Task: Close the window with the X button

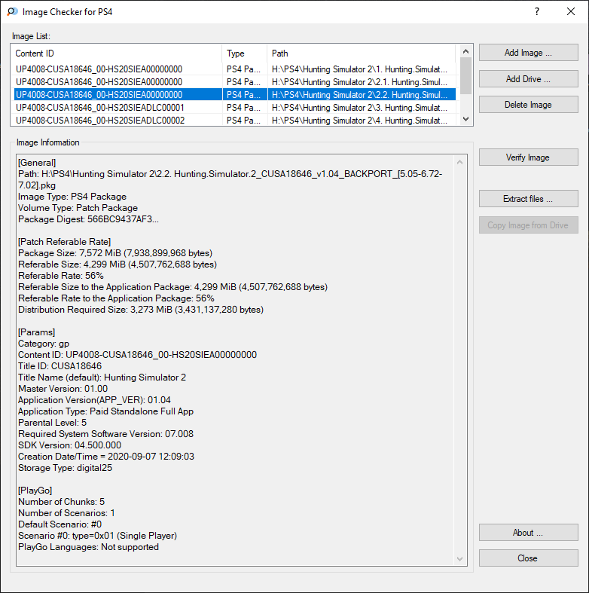Action: (571, 11)
